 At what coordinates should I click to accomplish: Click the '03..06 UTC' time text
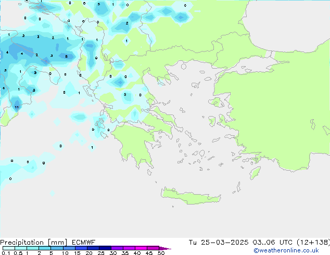pos(273,243)
